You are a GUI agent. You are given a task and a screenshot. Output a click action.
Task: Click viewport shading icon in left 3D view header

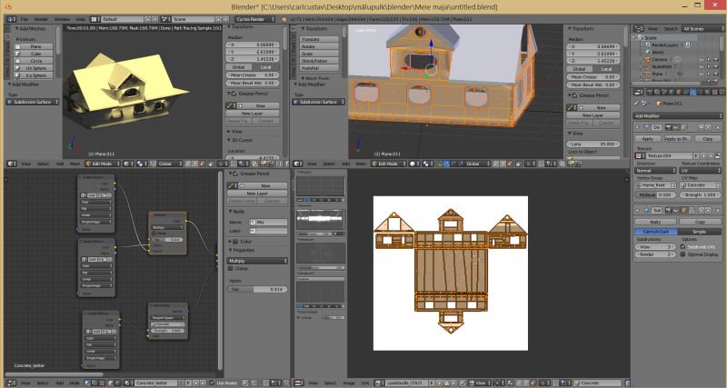click(x=127, y=164)
